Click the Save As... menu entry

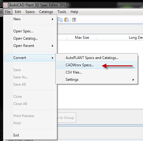pyautogui.click(x=30, y=77)
